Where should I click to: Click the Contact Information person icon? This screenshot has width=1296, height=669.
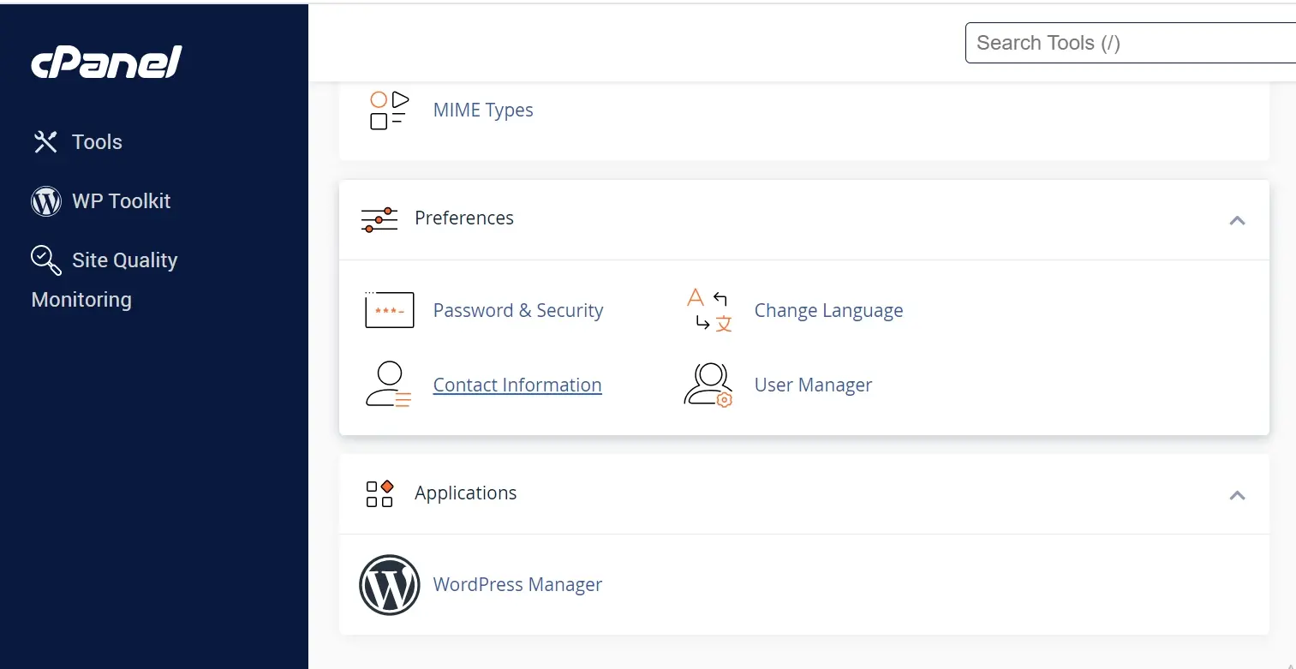(x=388, y=385)
